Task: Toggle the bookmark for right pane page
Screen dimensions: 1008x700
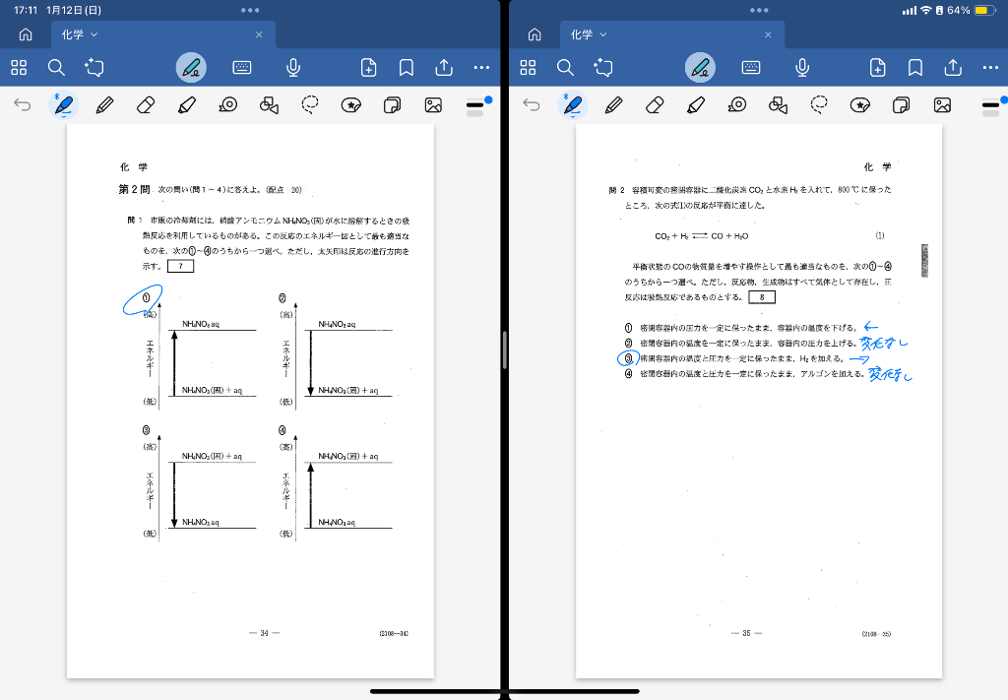Action: 914,67
